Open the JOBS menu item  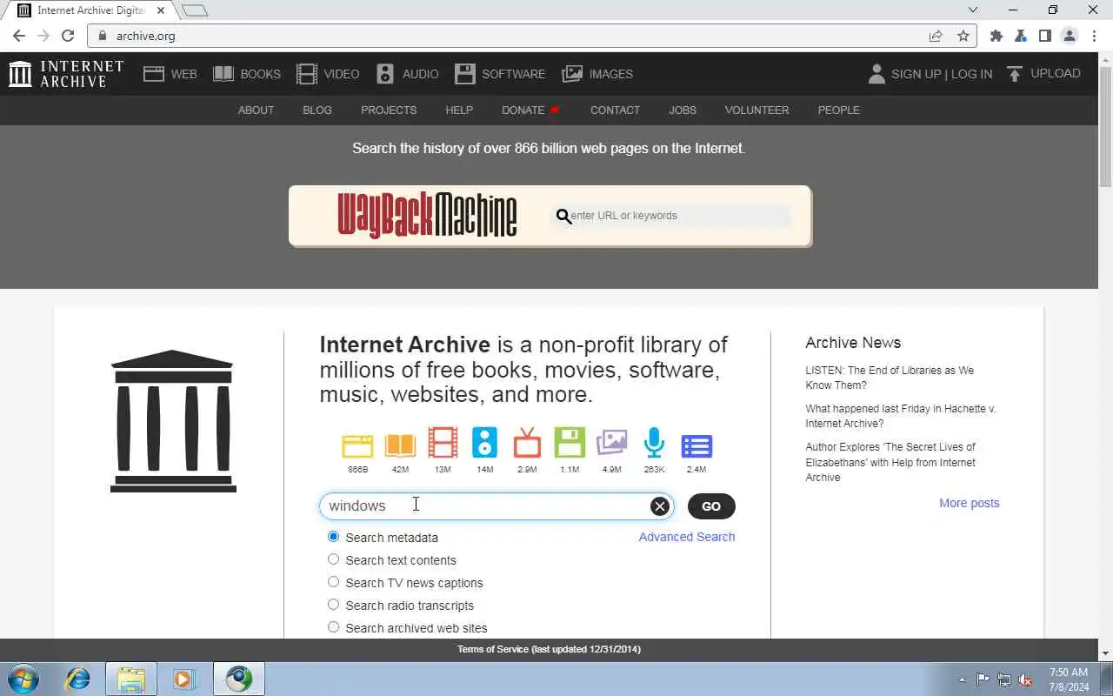(683, 110)
